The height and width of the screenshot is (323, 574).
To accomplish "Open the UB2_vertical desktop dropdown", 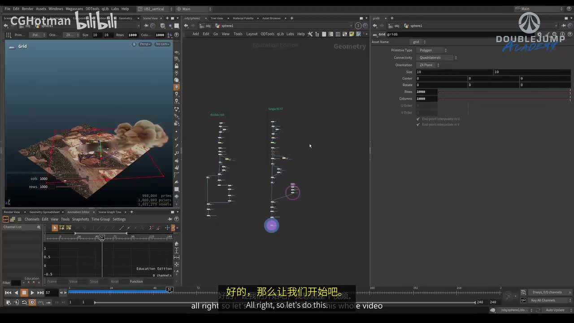I will pos(154,9).
